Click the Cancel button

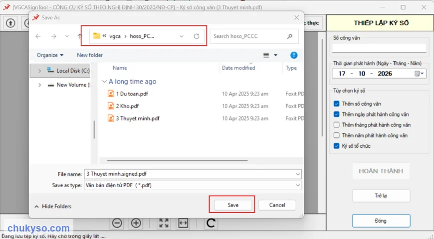(x=277, y=205)
